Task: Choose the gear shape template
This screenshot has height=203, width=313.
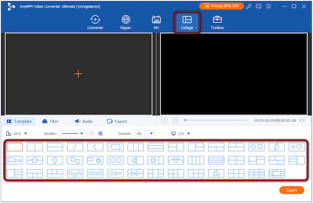Action: 95,160
